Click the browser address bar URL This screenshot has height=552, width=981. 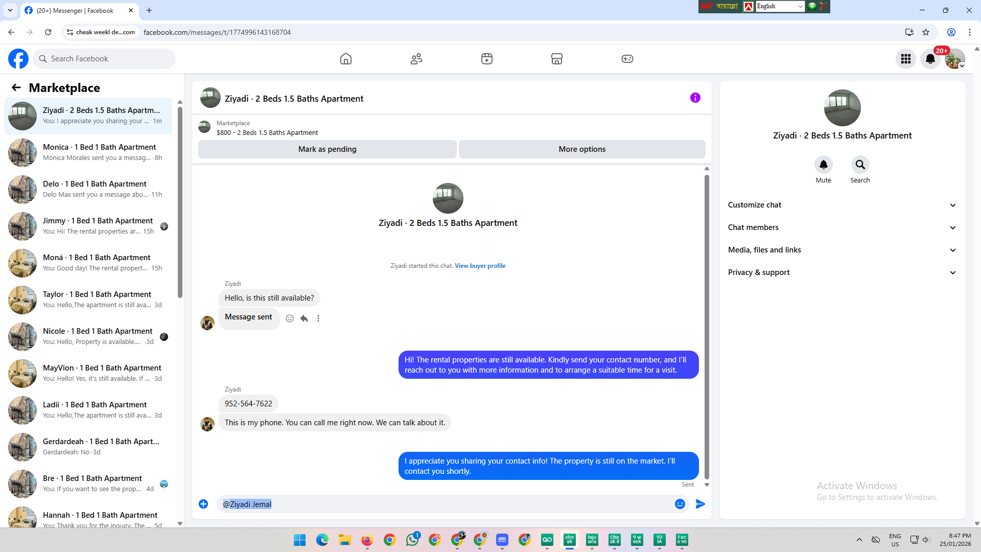point(217,32)
